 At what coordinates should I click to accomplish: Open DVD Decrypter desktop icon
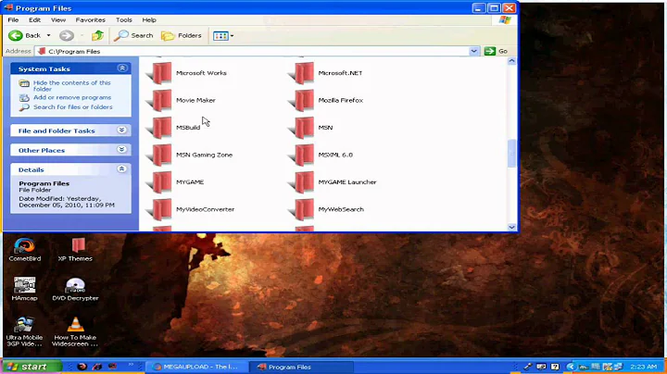(x=75, y=289)
